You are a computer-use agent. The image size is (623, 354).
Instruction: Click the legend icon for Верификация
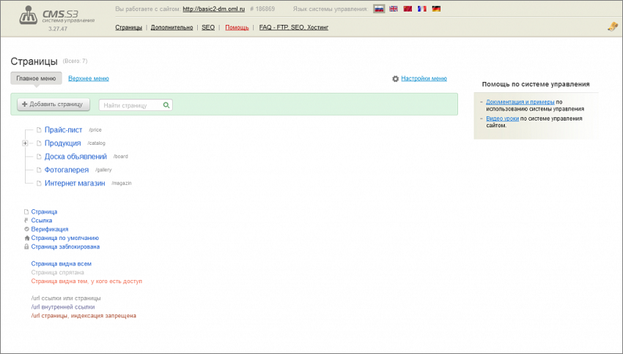(26, 229)
